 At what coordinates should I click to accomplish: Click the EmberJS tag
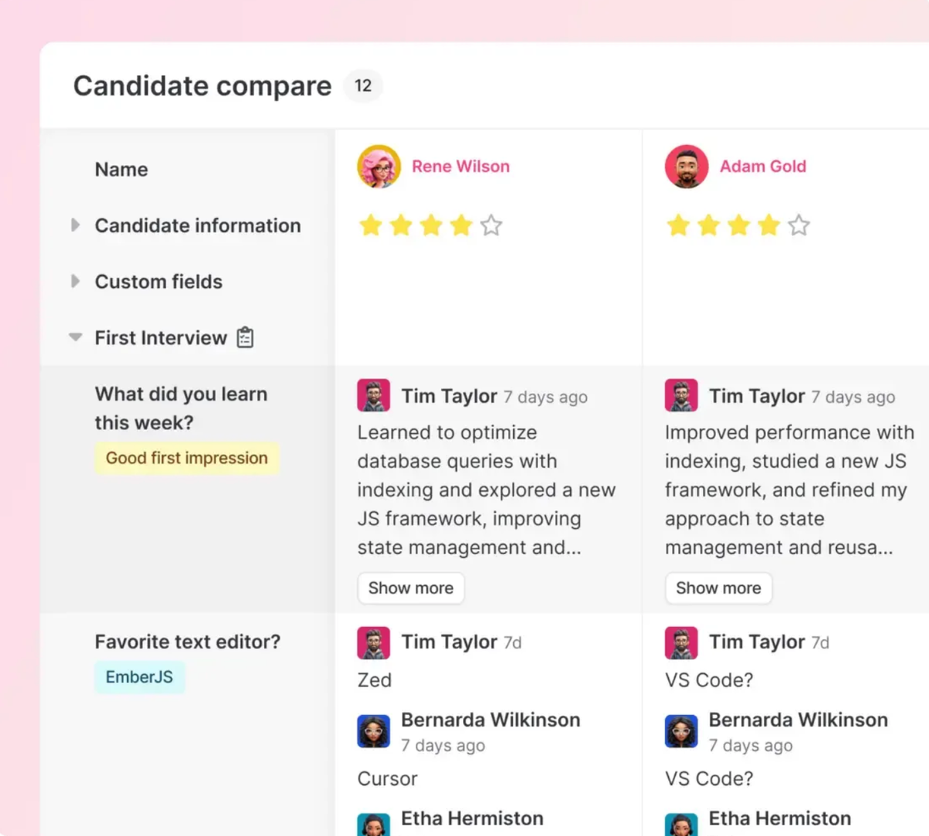click(x=139, y=677)
